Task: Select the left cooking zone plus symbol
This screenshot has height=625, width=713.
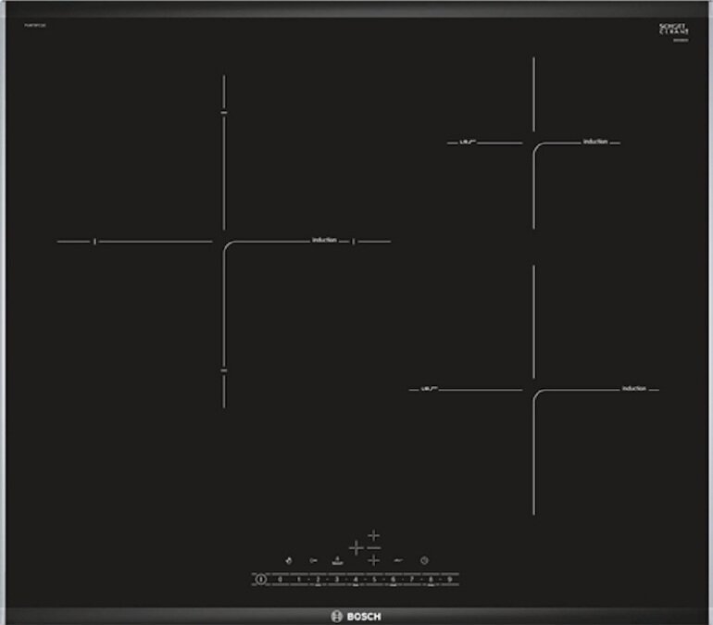Action: [356, 548]
